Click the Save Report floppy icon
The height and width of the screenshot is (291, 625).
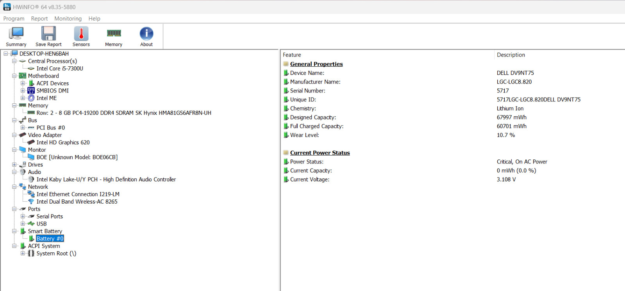[x=48, y=34]
